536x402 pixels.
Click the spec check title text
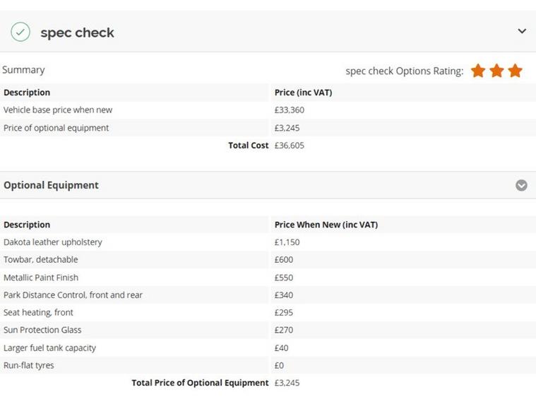77,32
